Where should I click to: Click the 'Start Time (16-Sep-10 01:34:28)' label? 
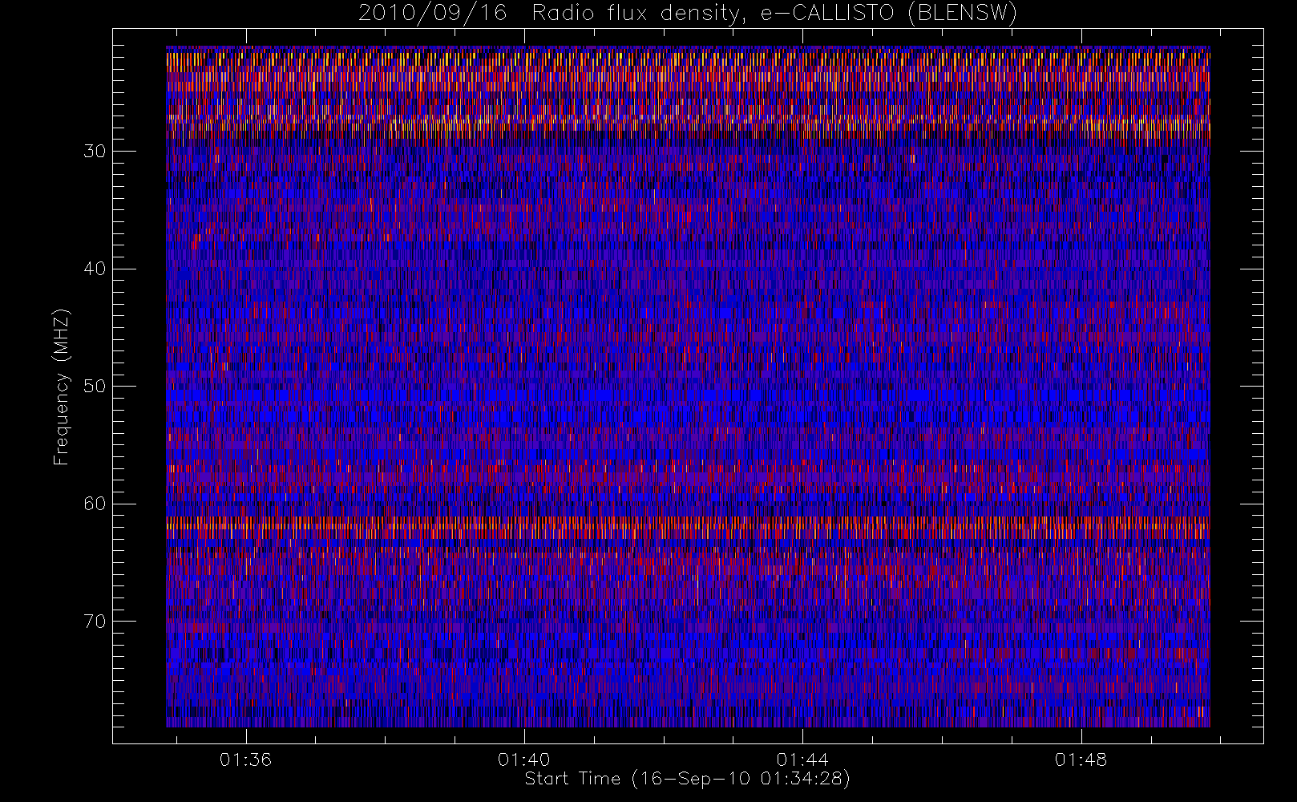[687, 779]
